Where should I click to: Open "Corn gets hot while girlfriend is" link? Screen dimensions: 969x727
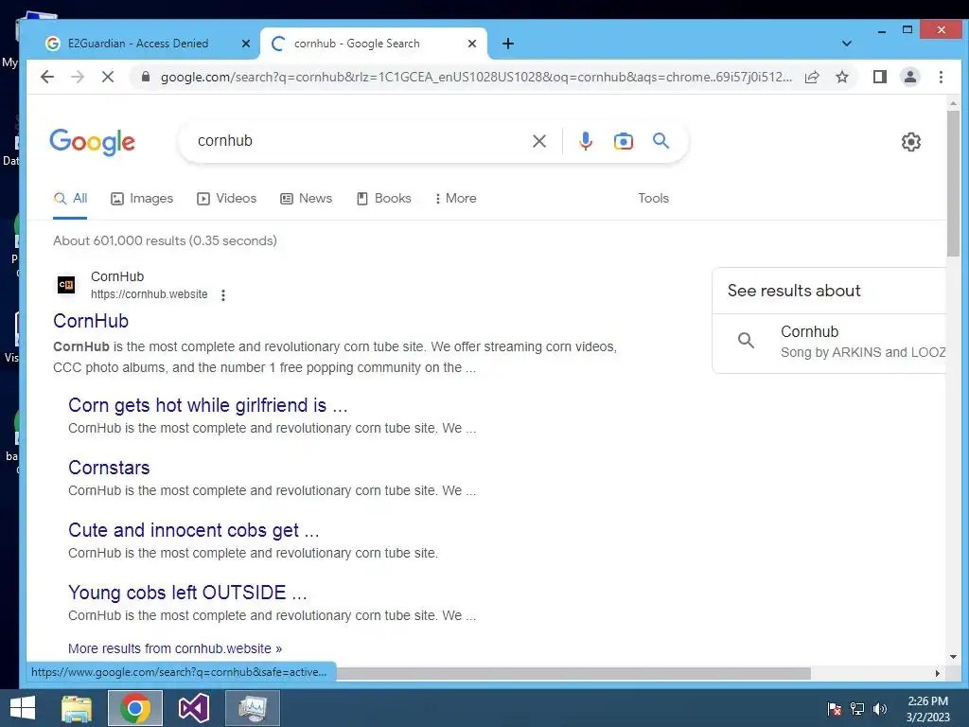tap(207, 405)
